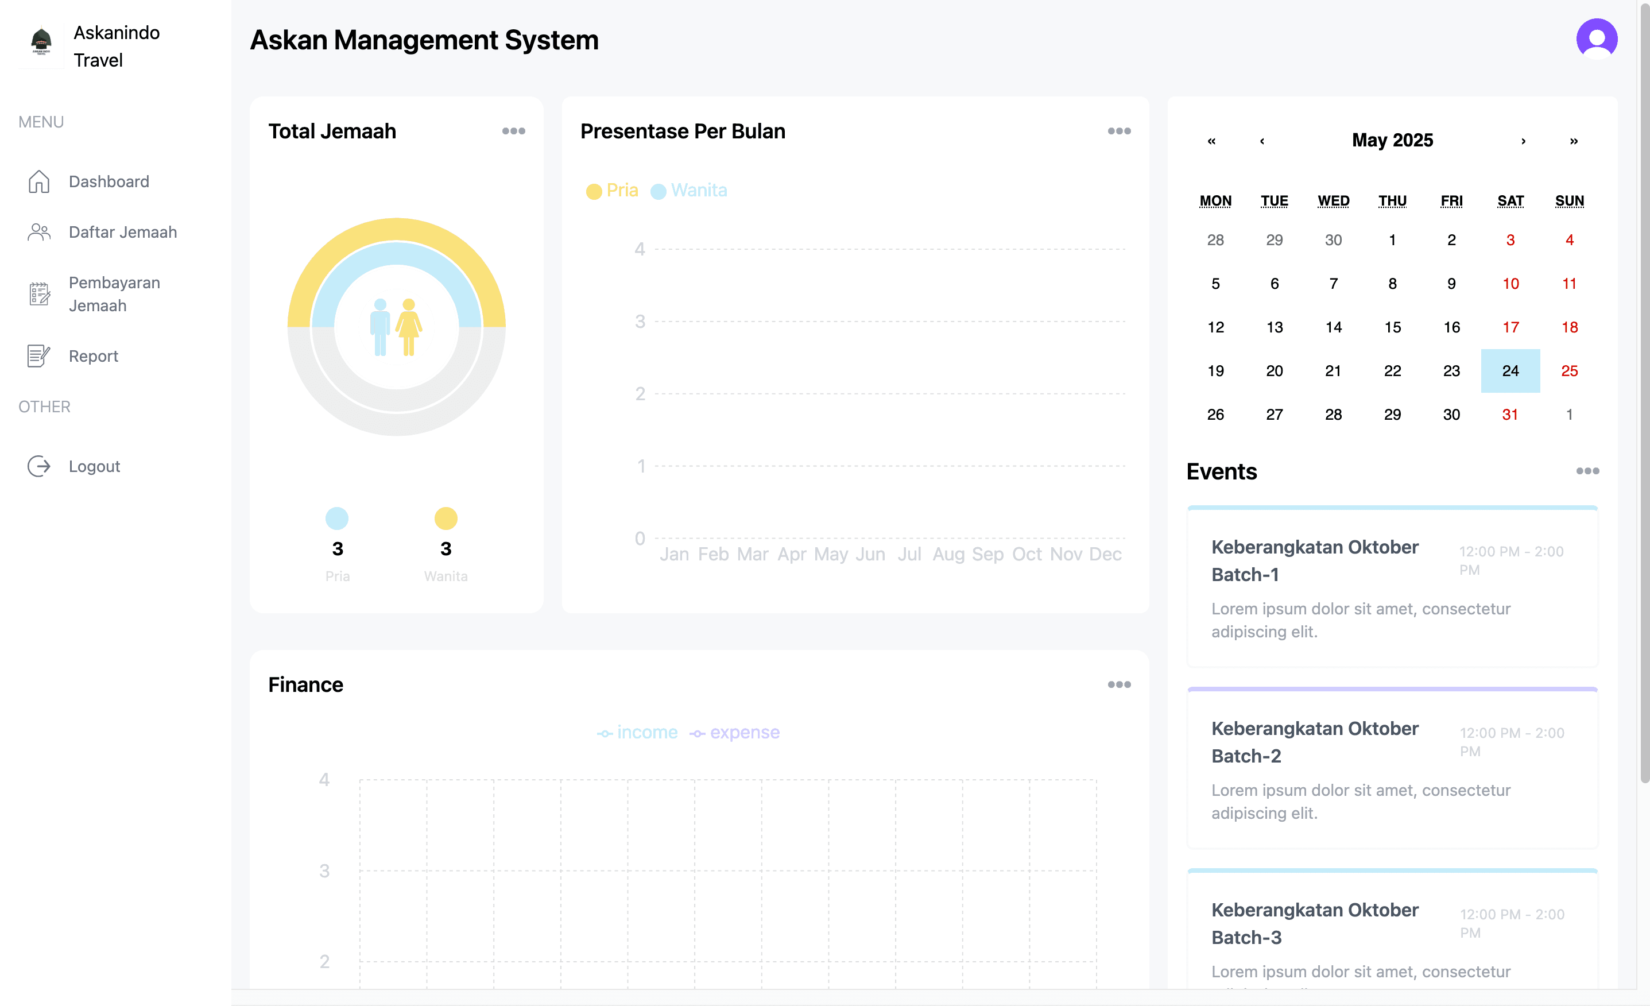Click the blue Pria color dot
This screenshot has width=1650, height=1006.
click(337, 519)
